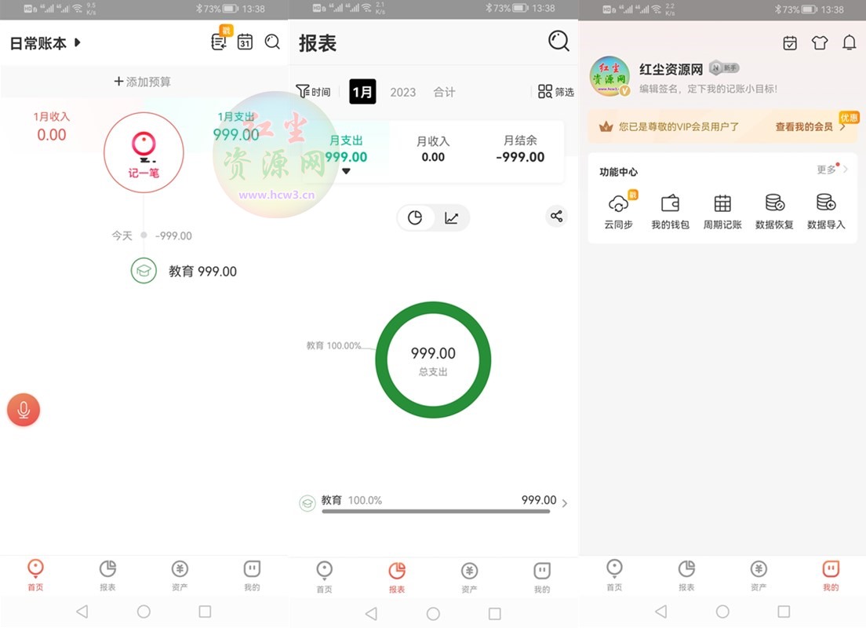Tap Android home circle on report screen
The height and width of the screenshot is (628, 866).
pyautogui.click(x=433, y=614)
